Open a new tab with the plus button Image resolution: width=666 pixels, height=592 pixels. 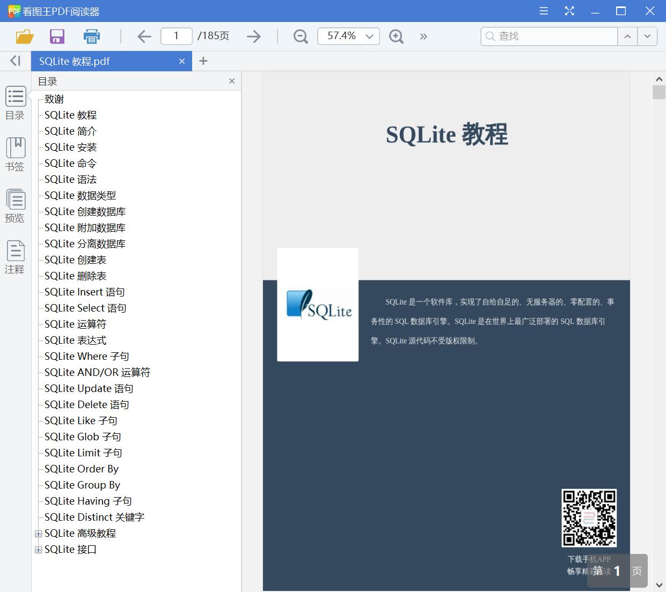click(x=203, y=61)
